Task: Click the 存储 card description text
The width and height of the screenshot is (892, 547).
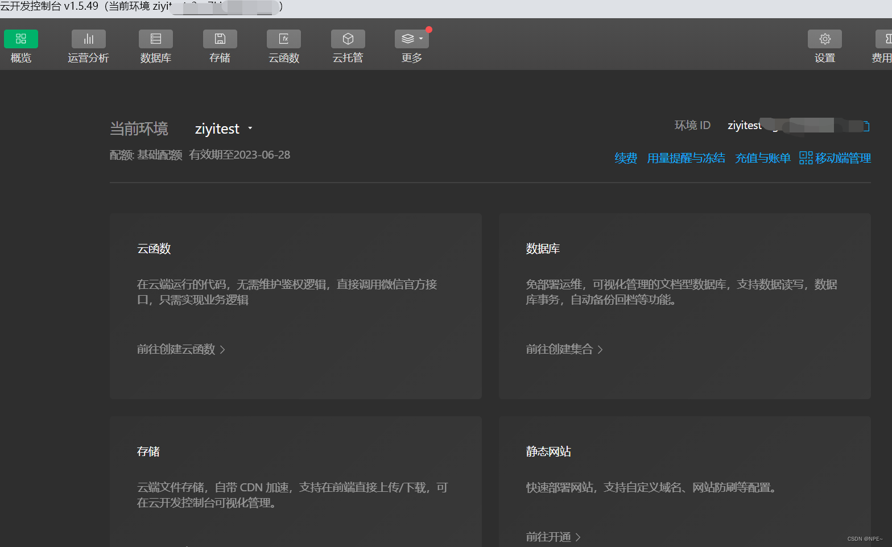Action: 292,495
